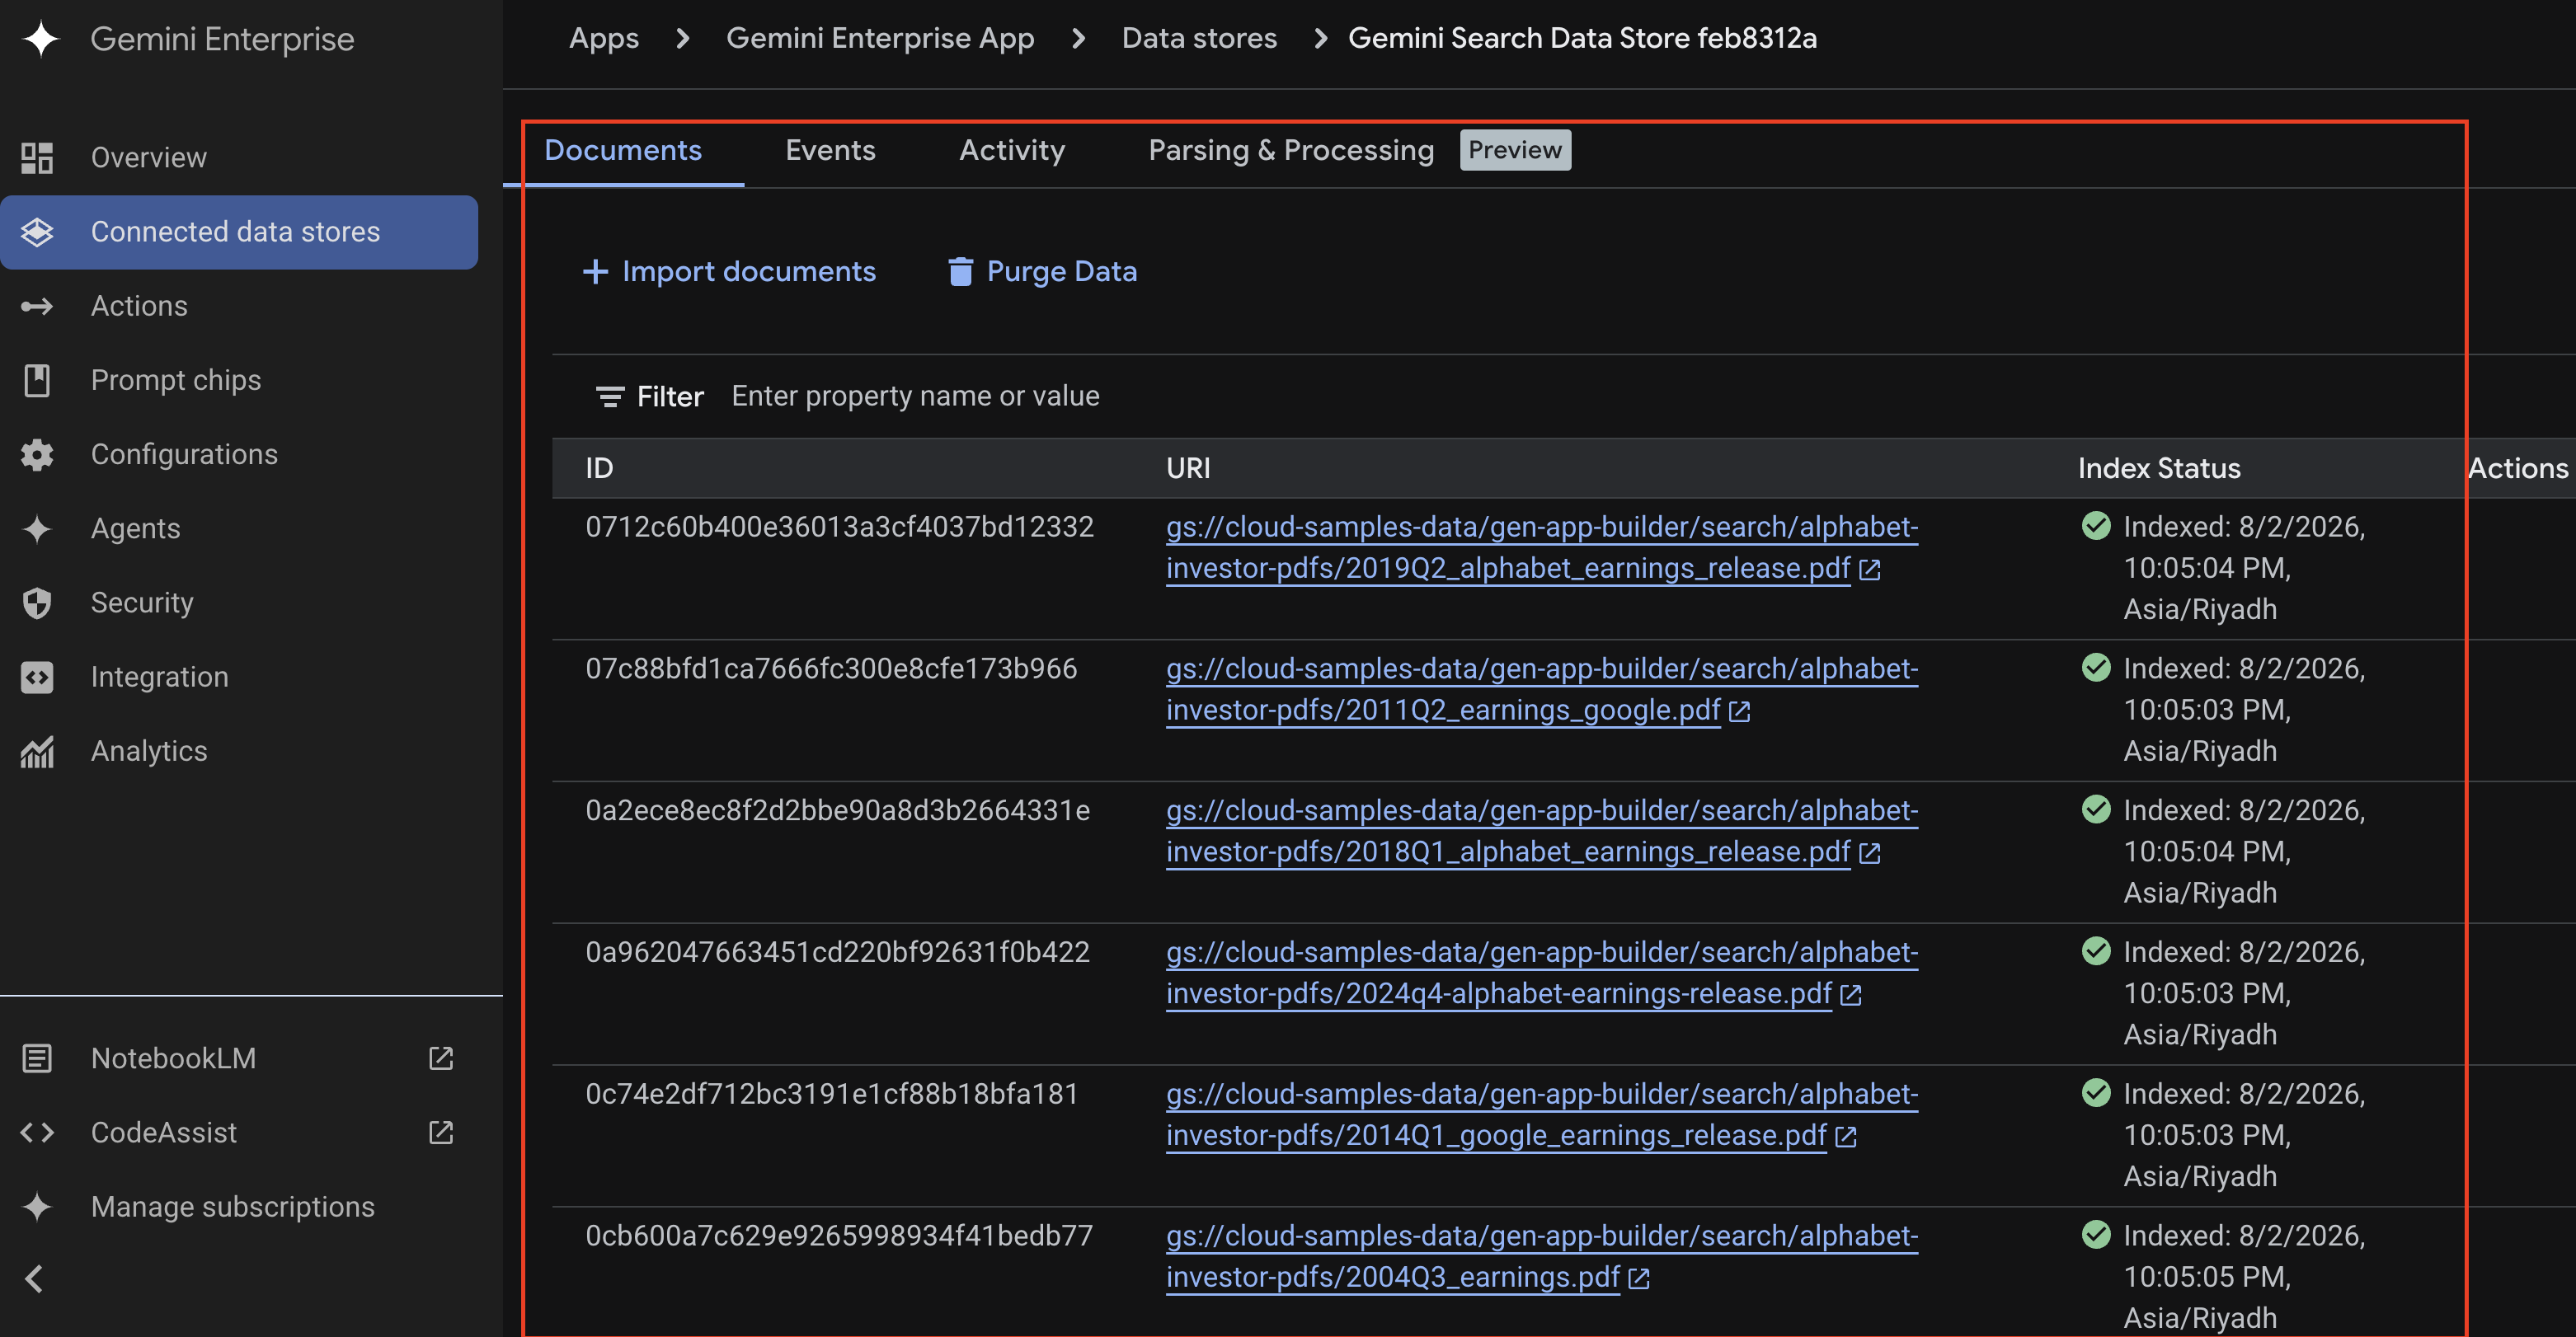Image resolution: width=2576 pixels, height=1337 pixels.
Task: Click the Index Status column header
Action: (2159, 468)
